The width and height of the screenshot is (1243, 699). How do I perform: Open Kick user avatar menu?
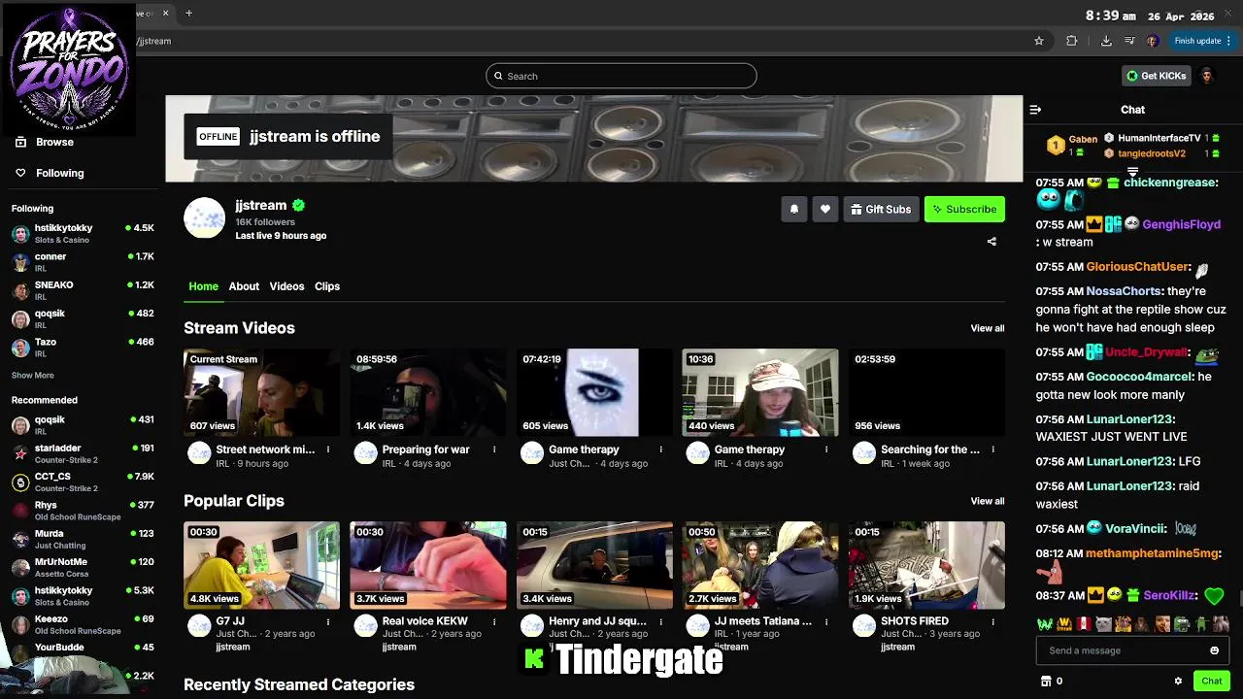click(x=1207, y=76)
